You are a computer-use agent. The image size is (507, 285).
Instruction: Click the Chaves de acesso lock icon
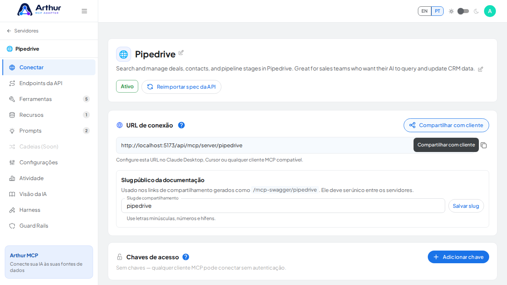tap(120, 257)
